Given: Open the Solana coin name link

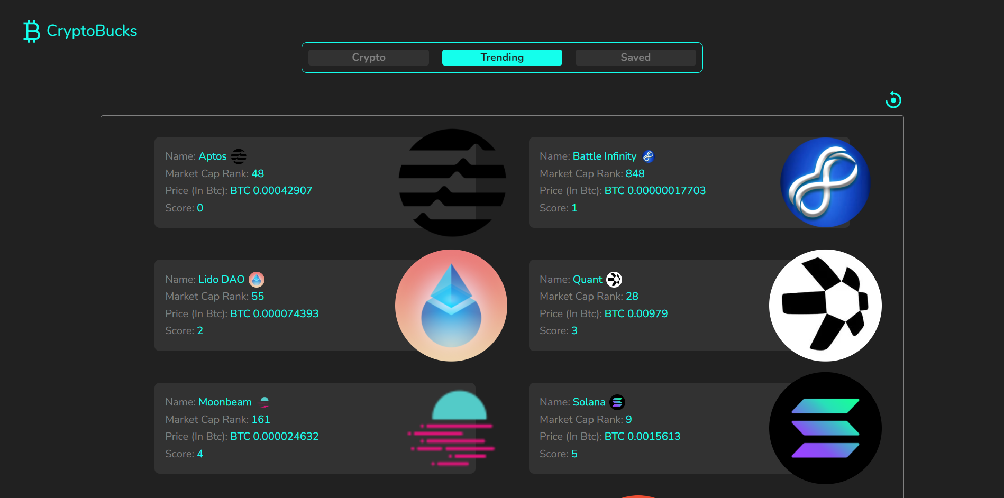Looking at the screenshot, I should [x=589, y=402].
